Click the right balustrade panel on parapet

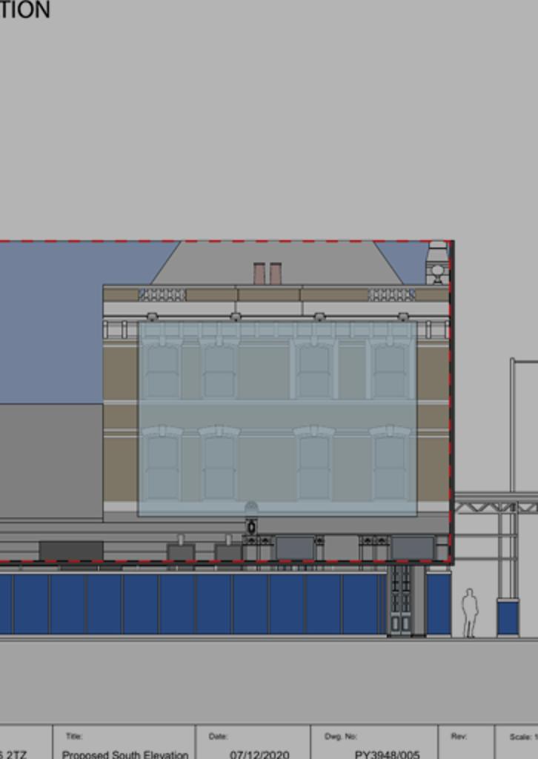(x=391, y=295)
